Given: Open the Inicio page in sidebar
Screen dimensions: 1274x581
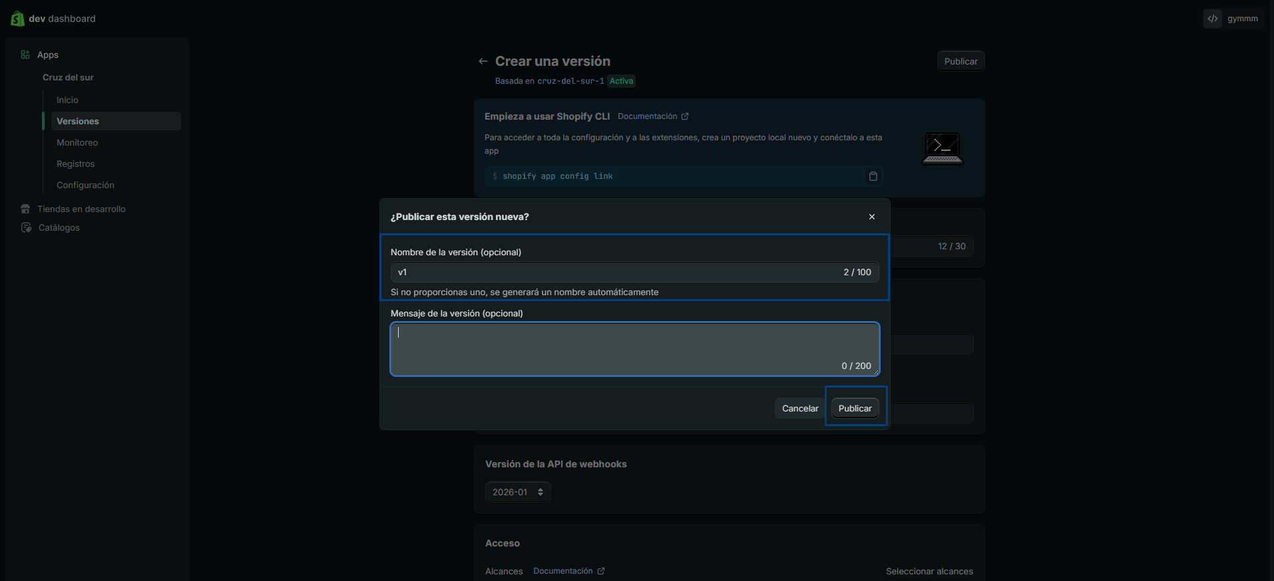Looking at the screenshot, I should (x=67, y=100).
